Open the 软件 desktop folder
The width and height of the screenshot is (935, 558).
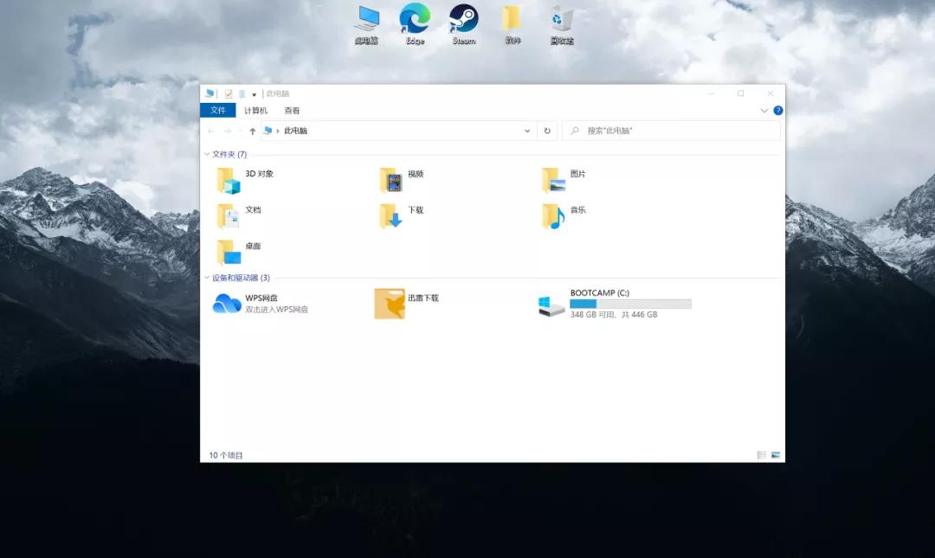(x=512, y=19)
